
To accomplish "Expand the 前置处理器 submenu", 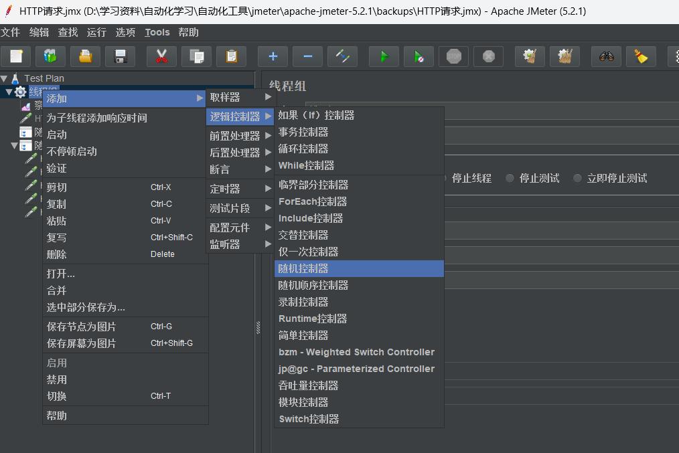I will 240,136.
